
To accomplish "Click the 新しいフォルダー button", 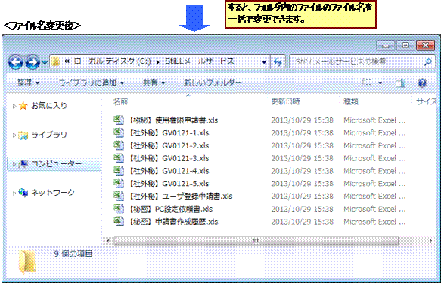I will click(x=213, y=82).
